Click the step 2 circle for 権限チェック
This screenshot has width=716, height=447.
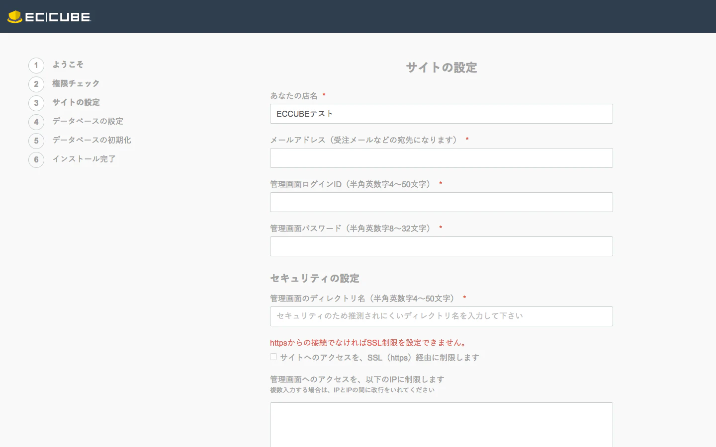(36, 84)
